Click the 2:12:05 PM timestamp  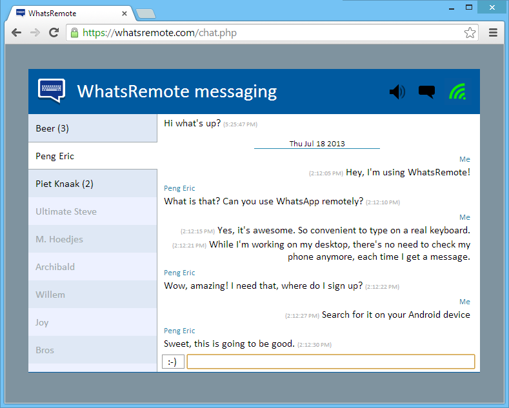click(x=326, y=173)
